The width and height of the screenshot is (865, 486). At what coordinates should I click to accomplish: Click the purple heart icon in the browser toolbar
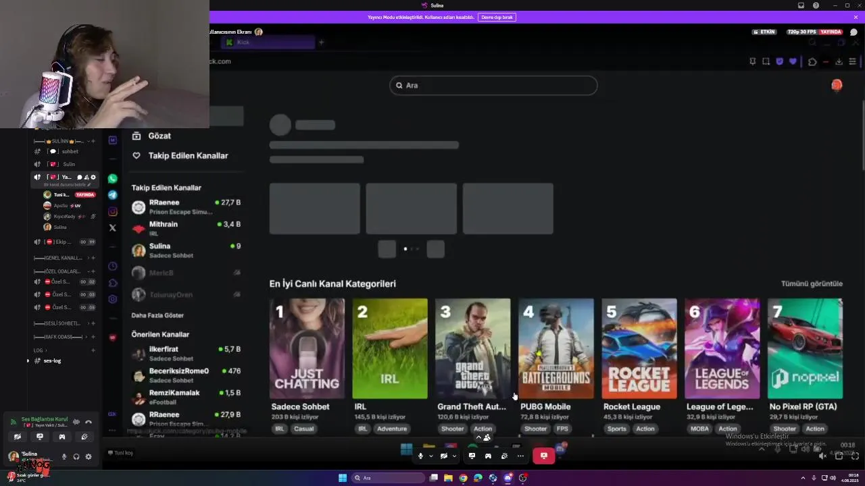tap(793, 61)
